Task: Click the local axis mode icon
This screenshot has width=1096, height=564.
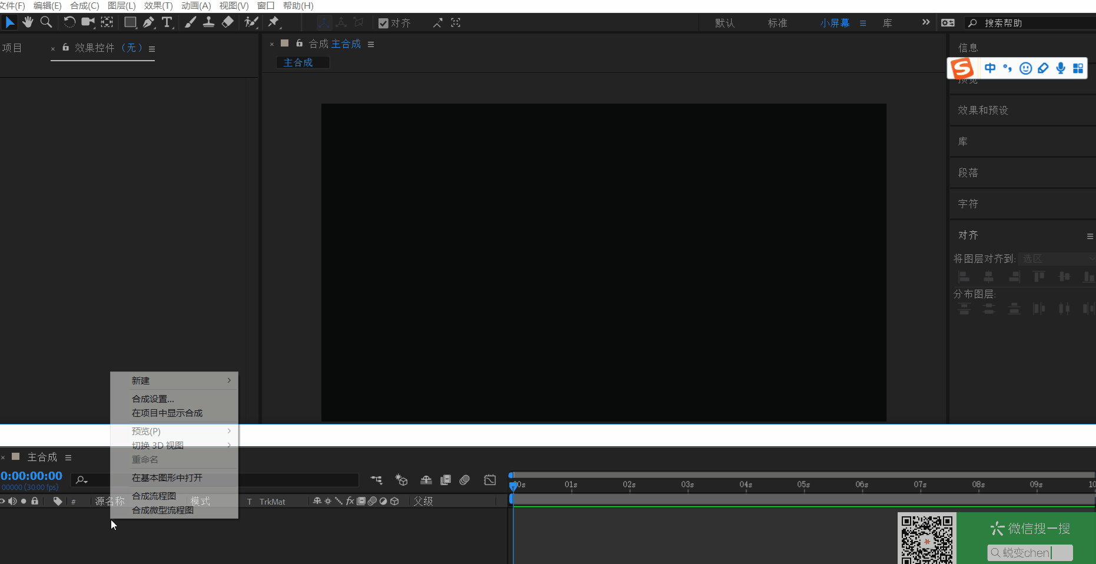Action: click(324, 22)
